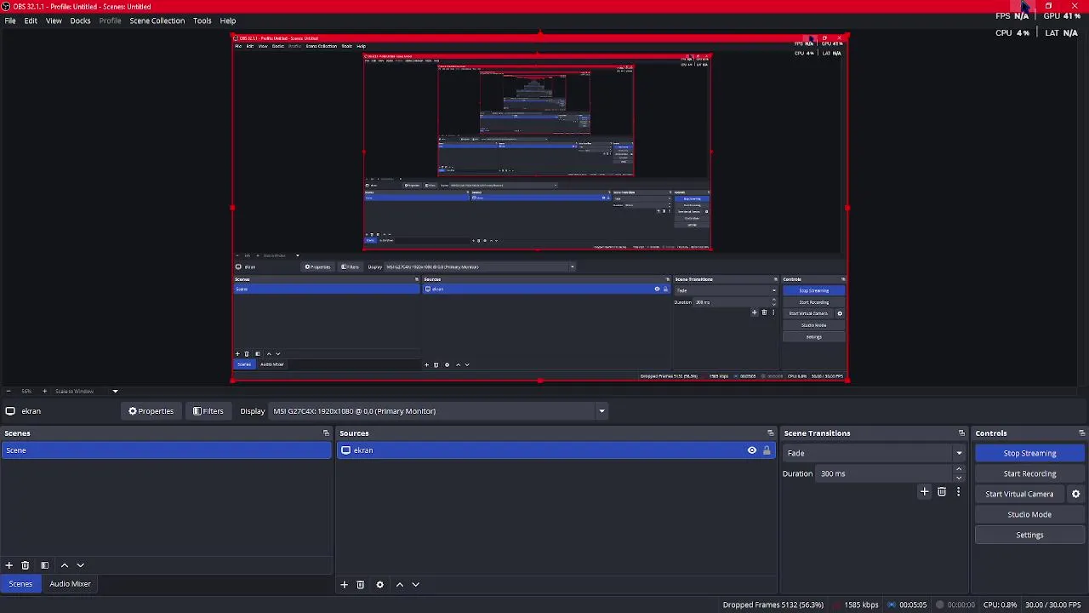1089x613 pixels.
Task: Switch to the Audio Mixer tab
Action: pos(70,584)
